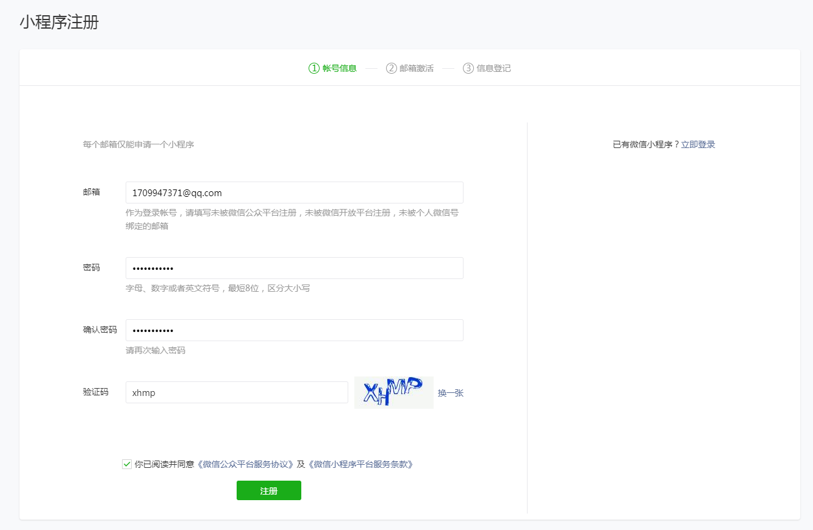Open 微信公众平台服务协议 link
The image size is (813, 530).
point(245,464)
